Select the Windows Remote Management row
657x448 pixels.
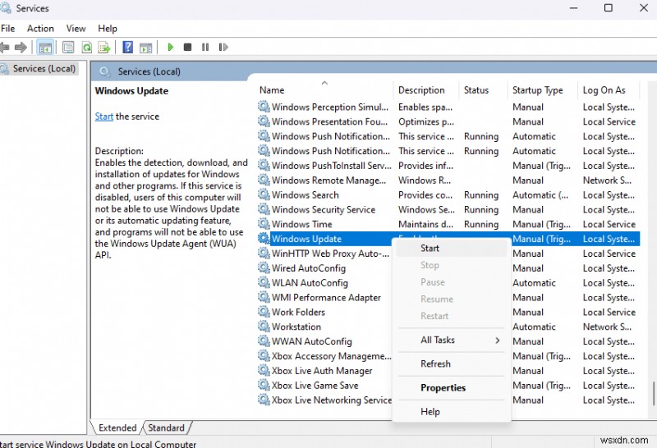click(448, 180)
